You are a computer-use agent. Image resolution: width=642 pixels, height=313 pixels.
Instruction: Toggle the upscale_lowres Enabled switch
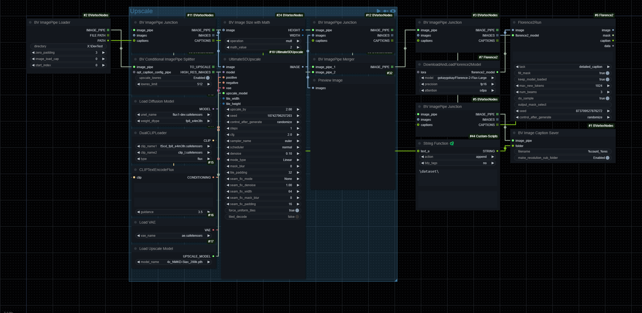click(x=208, y=78)
